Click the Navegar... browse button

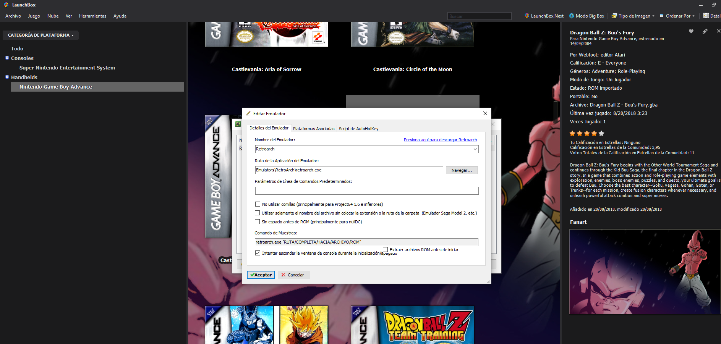click(462, 170)
